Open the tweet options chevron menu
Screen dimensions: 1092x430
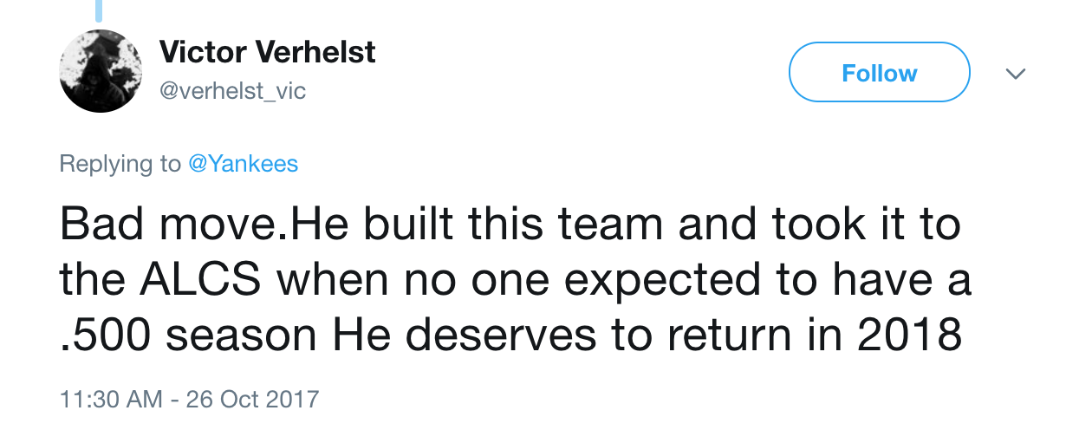(x=1015, y=74)
